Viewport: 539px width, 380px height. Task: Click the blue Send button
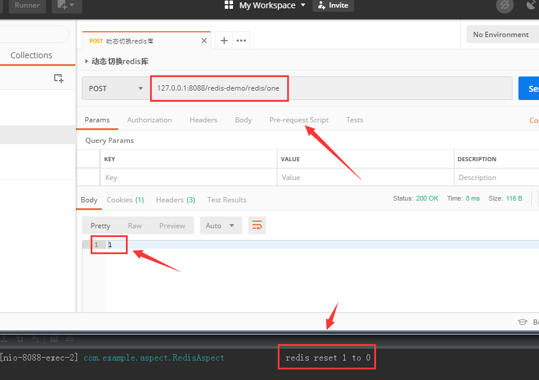[x=528, y=89]
